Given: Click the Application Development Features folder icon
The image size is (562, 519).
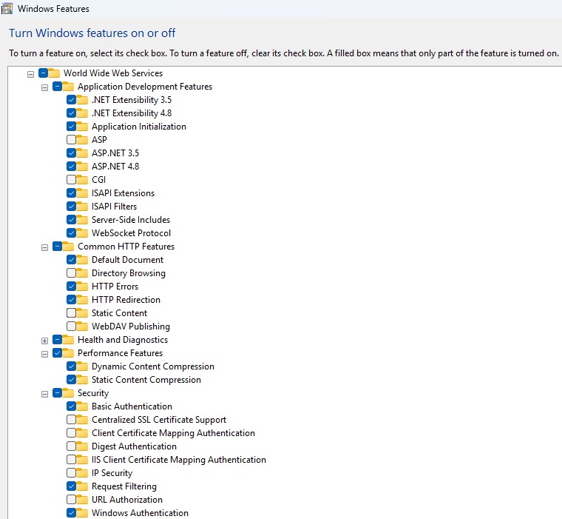Looking at the screenshot, I should pos(68,87).
